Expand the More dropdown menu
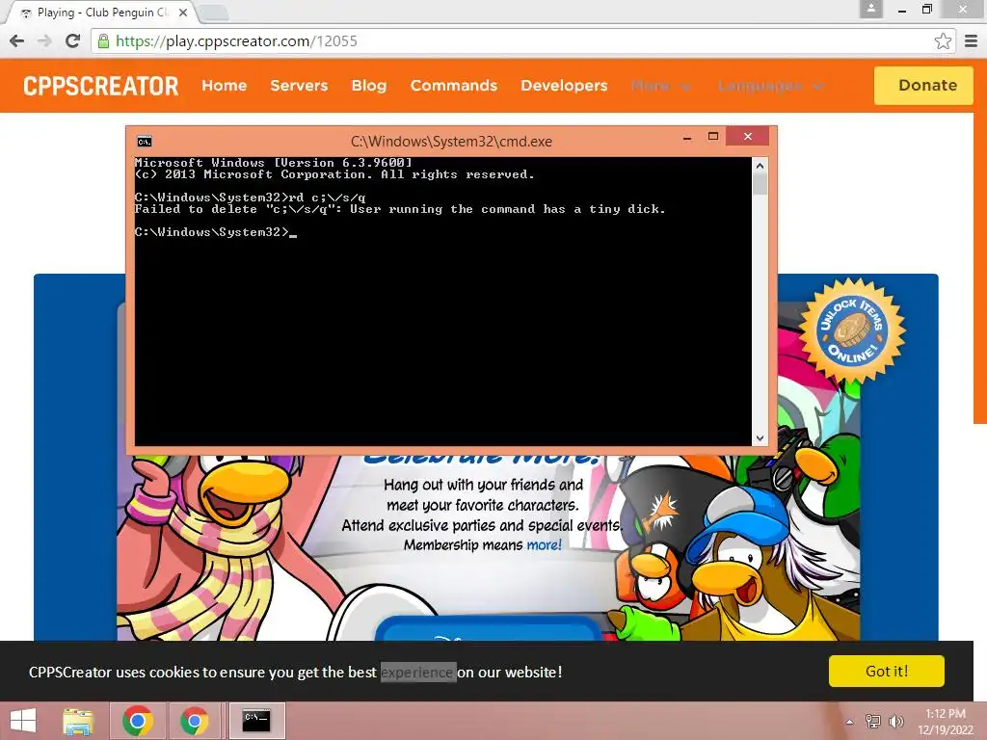Image resolution: width=987 pixels, height=740 pixels. pos(661,86)
